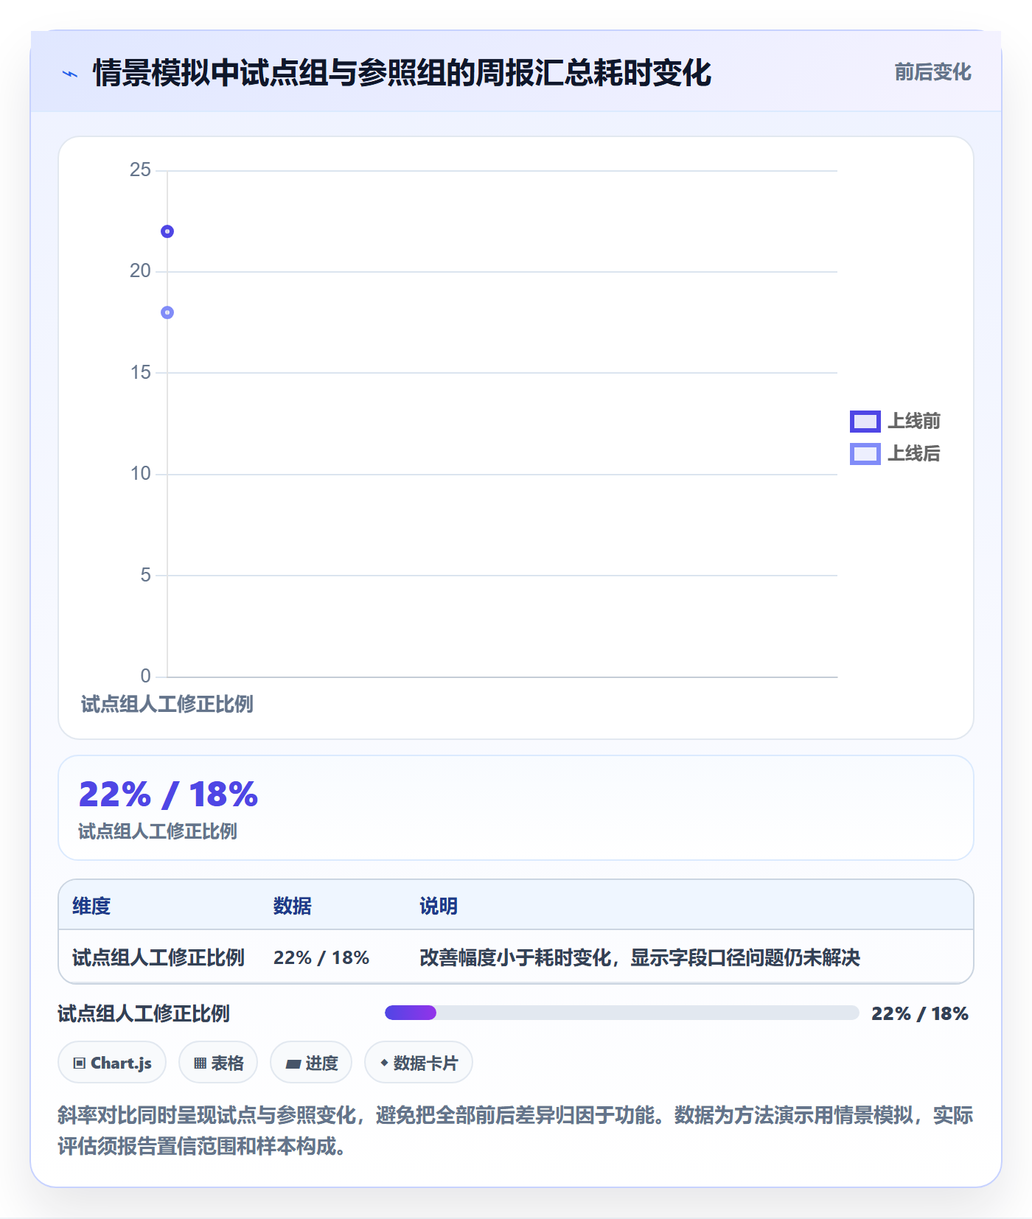Image resolution: width=1032 pixels, height=1219 pixels.
Task: Select the Chart.js chip
Action: coord(112,1063)
